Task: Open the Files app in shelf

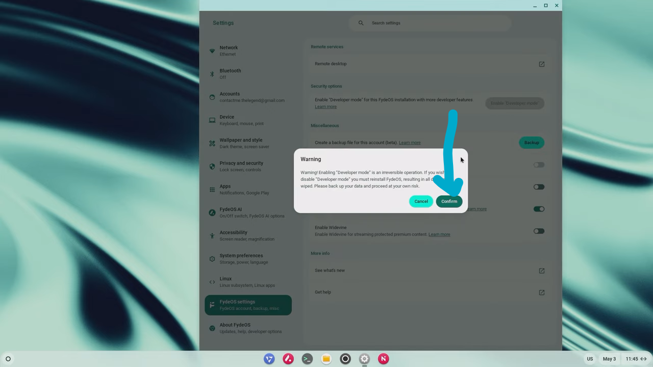Action: click(x=326, y=359)
